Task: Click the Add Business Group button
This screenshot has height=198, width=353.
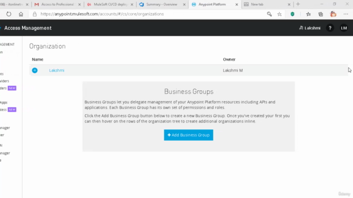Action: tap(189, 135)
